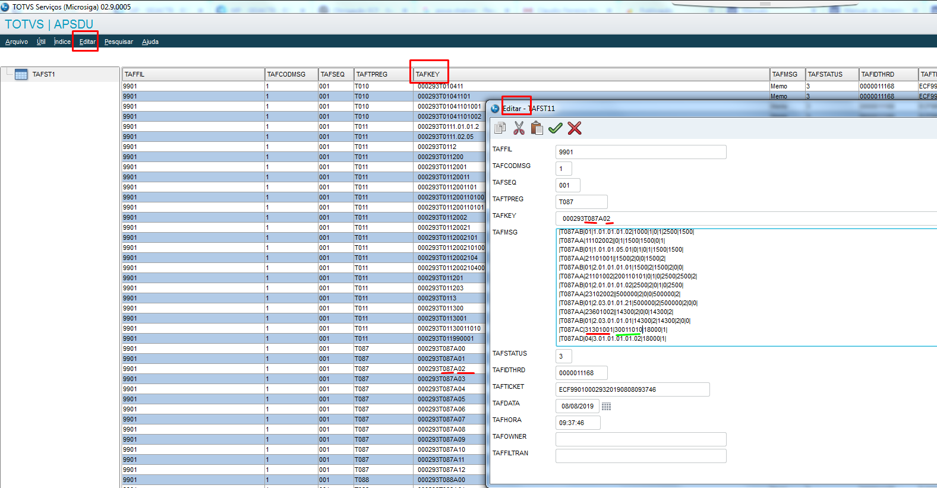Click the TAFCODMSG column header
The height and width of the screenshot is (488, 937).
(x=291, y=74)
